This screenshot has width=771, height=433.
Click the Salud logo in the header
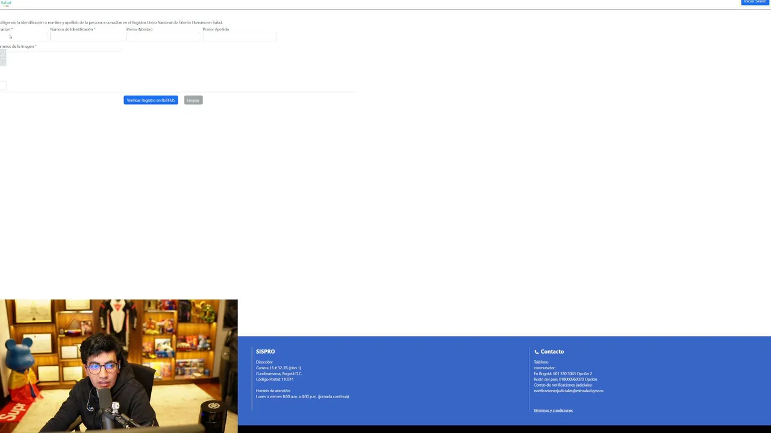[5, 2]
